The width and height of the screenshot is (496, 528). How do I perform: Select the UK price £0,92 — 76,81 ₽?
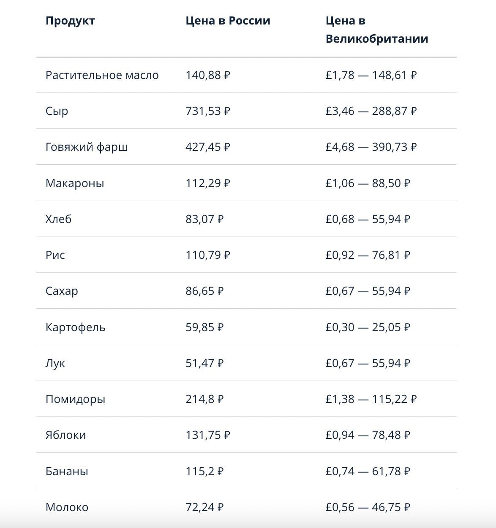[x=367, y=255]
